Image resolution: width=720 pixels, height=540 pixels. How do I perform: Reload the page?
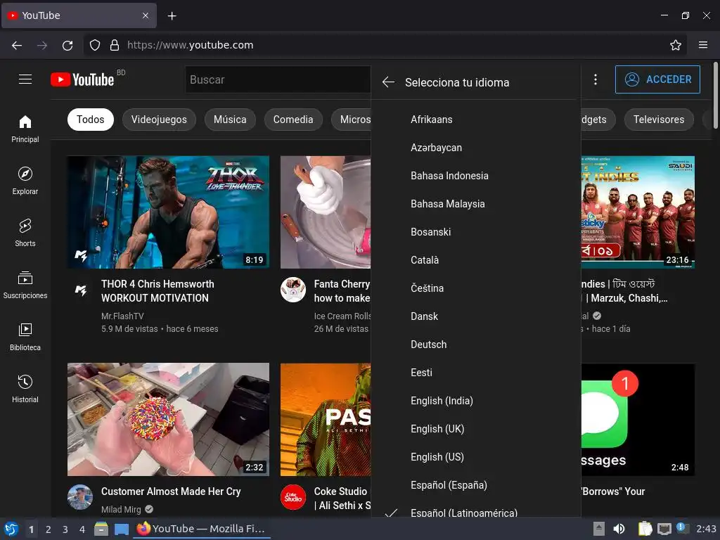(x=67, y=45)
